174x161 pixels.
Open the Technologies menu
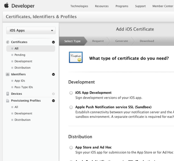coord(79,6)
